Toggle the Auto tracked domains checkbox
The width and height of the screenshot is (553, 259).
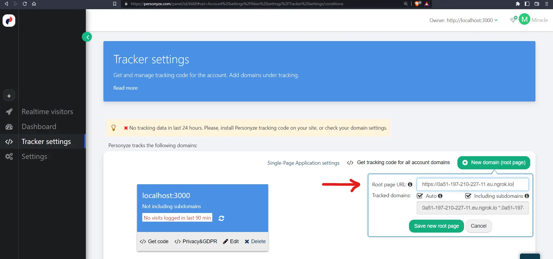tap(420, 196)
